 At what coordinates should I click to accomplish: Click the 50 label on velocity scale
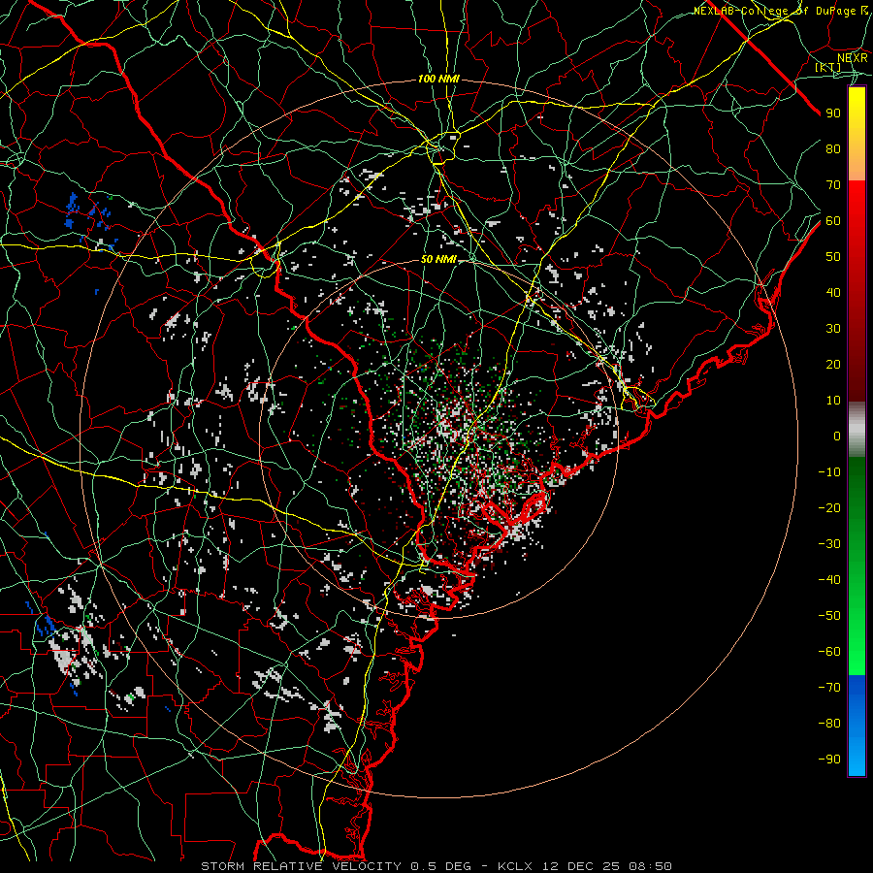(833, 257)
